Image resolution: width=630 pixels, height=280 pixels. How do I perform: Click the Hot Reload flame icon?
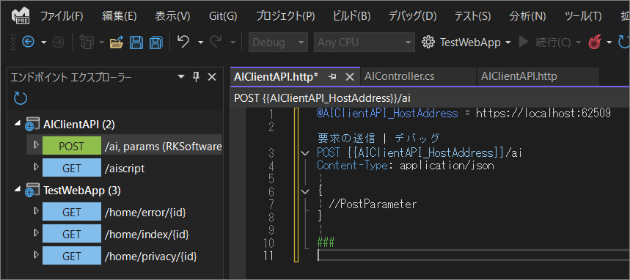(594, 43)
